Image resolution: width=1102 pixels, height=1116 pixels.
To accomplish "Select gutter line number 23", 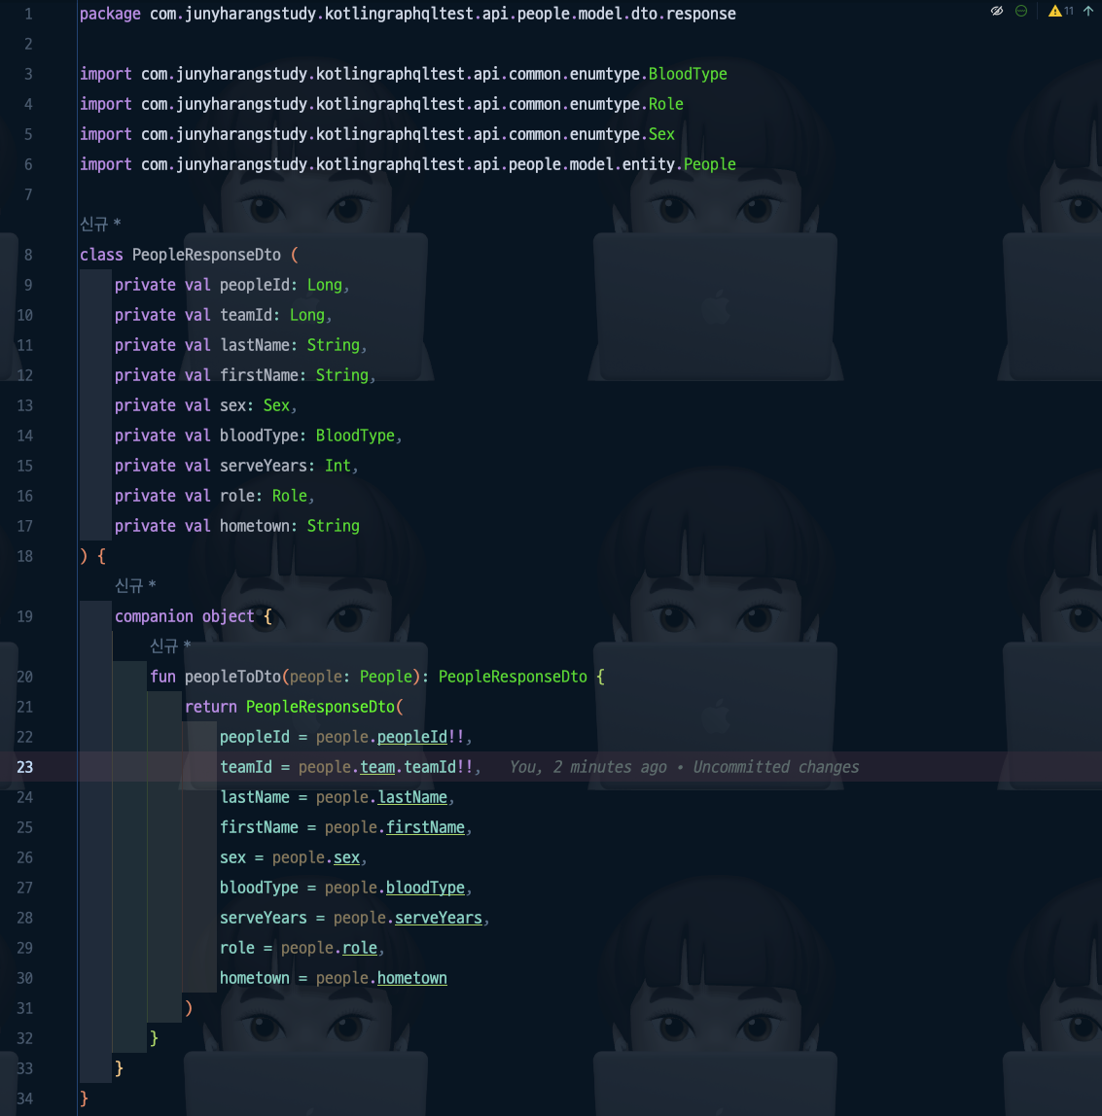I will click(25, 767).
